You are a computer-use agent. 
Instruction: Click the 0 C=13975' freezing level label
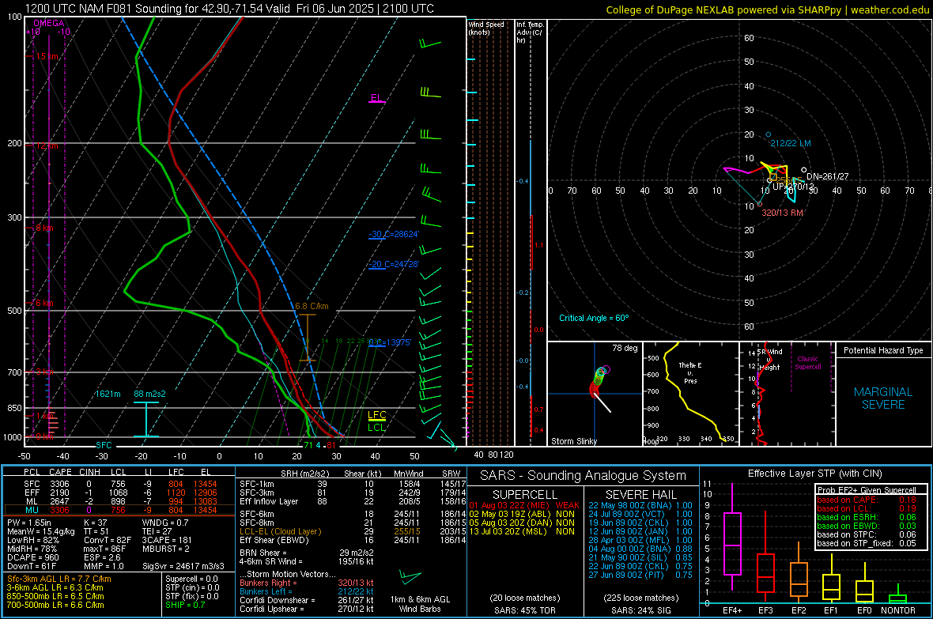pos(390,343)
